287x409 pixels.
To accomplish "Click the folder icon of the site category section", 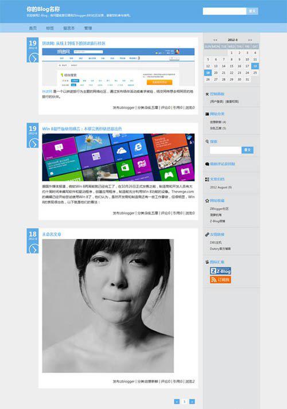I will point(207,114).
